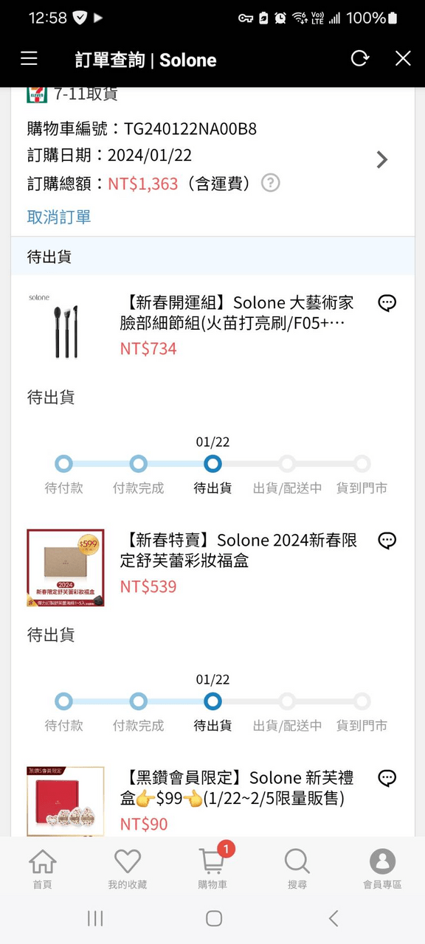Open the hamburger menu

(x=28, y=58)
